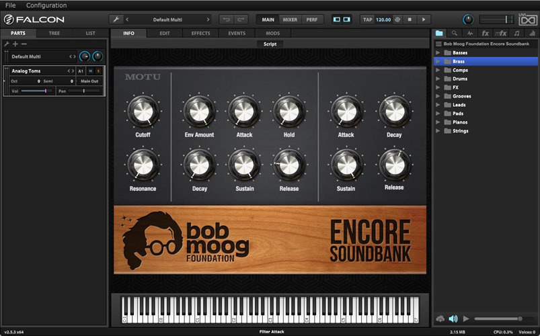Open the A1 MIDI channel selector
This screenshot has height=336, width=540.
point(81,71)
